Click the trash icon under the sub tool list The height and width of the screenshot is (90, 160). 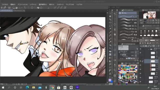[x=137, y=41]
